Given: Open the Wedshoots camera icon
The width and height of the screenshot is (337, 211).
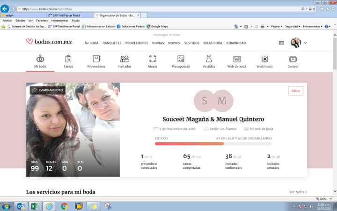Looking at the screenshot, I should point(264,59).
